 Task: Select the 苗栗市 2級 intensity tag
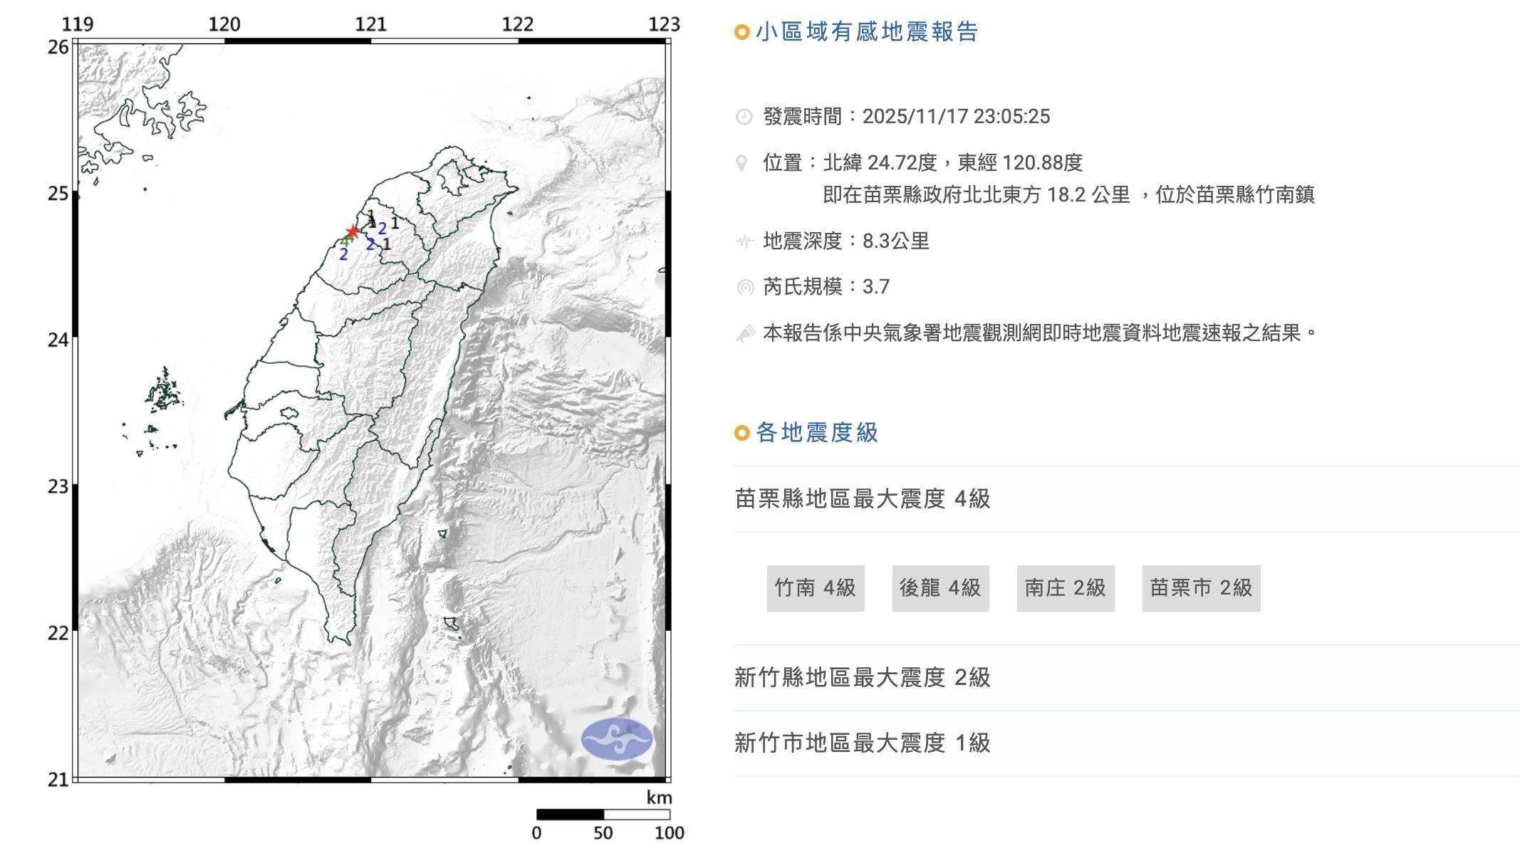[x=1201, y=588]
